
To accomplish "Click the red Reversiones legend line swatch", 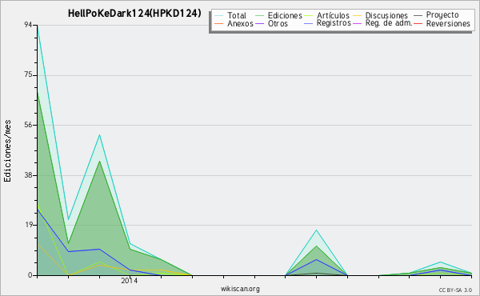I will pos(418,23).
